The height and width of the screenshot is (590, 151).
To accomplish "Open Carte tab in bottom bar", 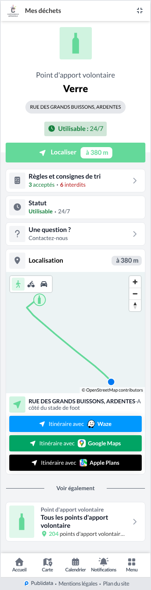I will (47, 565).
